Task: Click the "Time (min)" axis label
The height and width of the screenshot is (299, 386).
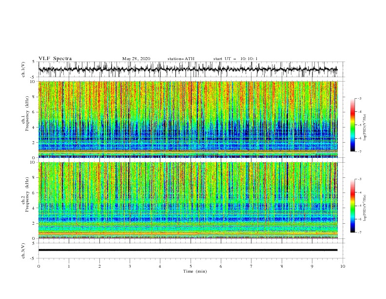Action: point(195,271)
